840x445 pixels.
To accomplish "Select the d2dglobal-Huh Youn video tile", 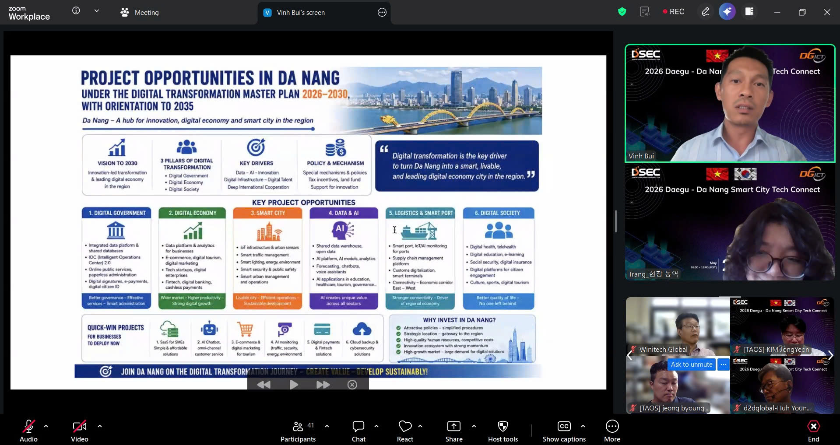I will [782, 385].
